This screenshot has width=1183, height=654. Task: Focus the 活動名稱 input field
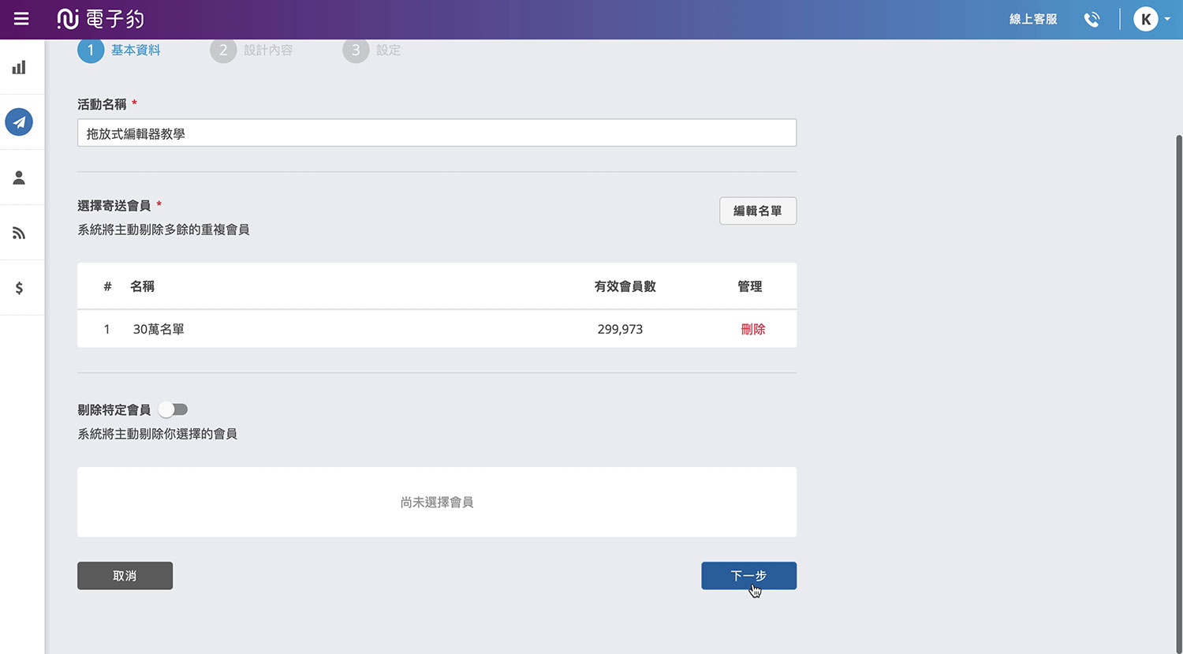(437, 133)
